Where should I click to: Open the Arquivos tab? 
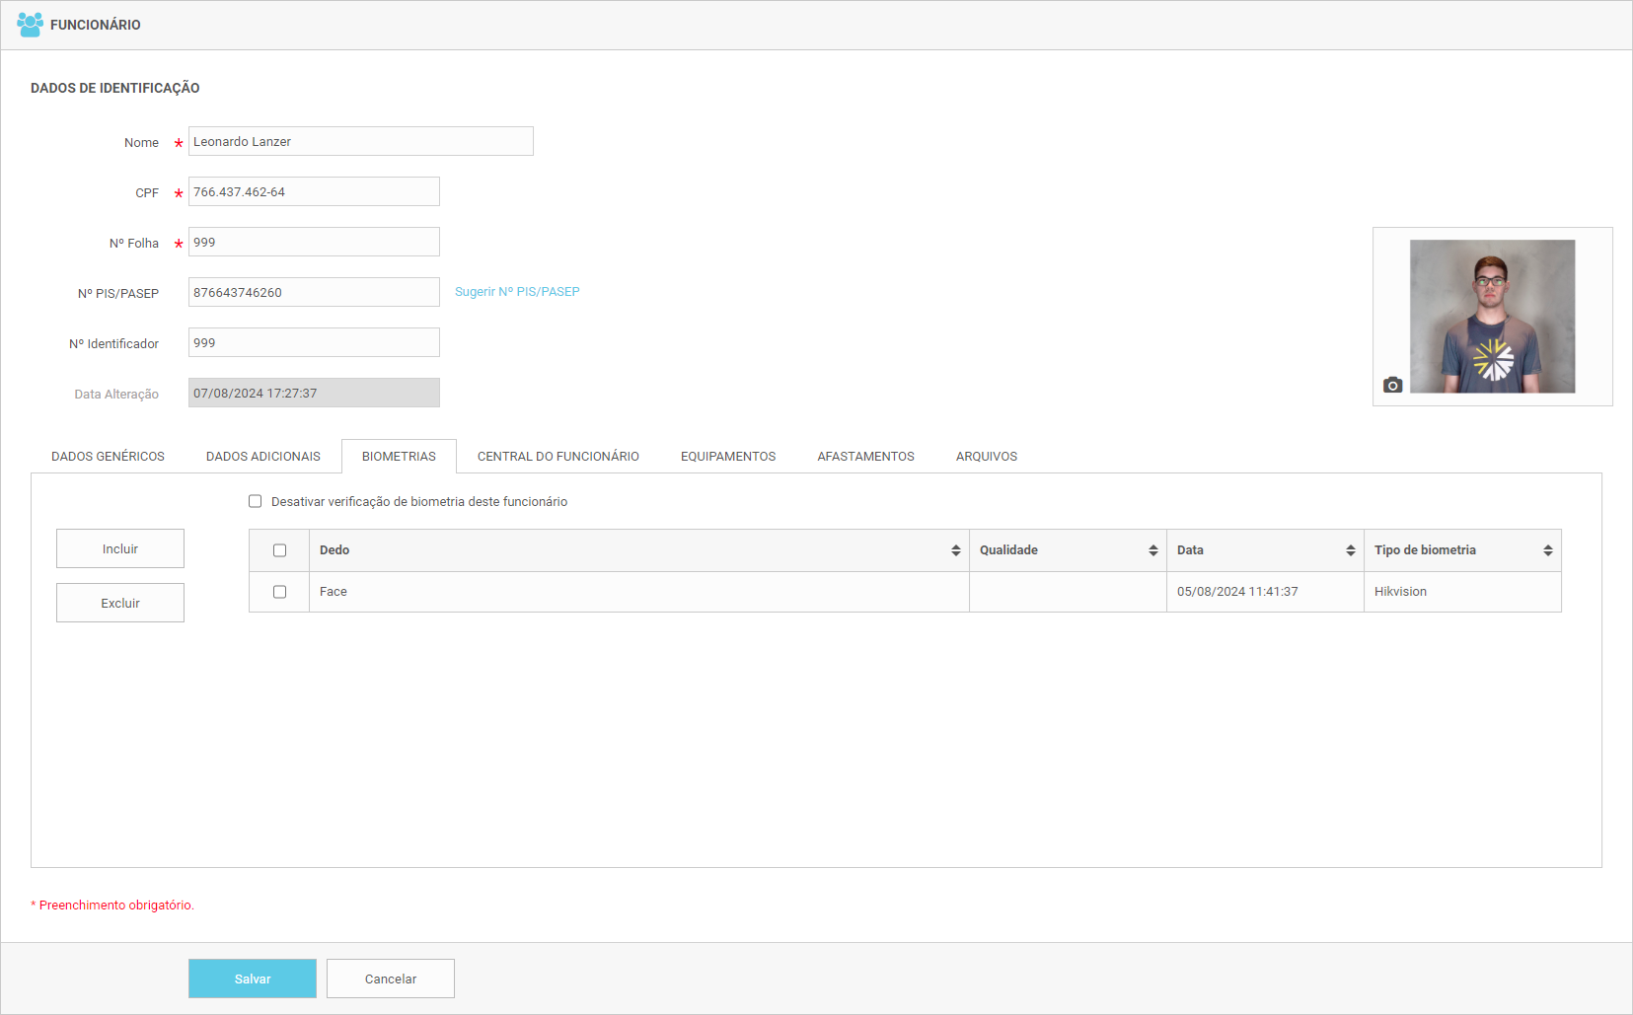pyautogui.click(x=986, y=457)
